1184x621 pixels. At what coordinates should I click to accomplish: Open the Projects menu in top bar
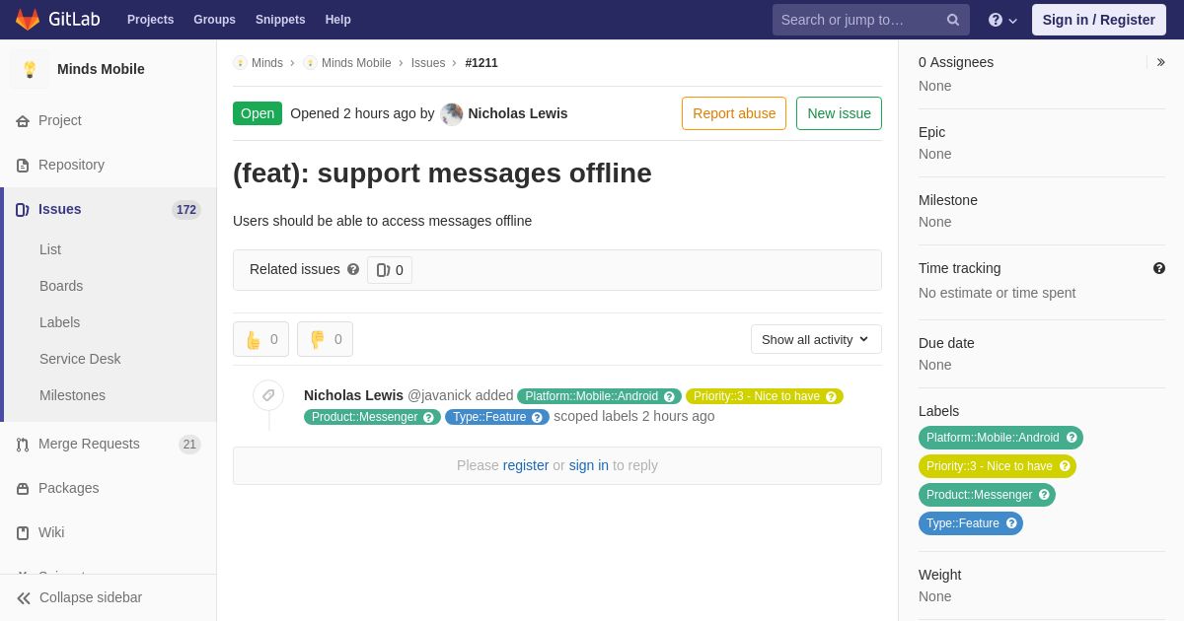click(150, 20)
